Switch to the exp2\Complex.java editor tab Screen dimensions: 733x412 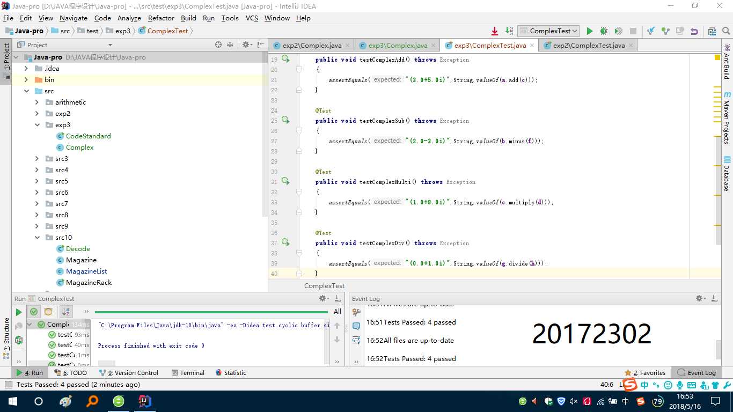pyautogui.click(x=312, y=46)
